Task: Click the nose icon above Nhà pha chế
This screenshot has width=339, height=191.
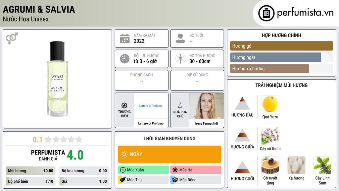Action: [180, 105]
